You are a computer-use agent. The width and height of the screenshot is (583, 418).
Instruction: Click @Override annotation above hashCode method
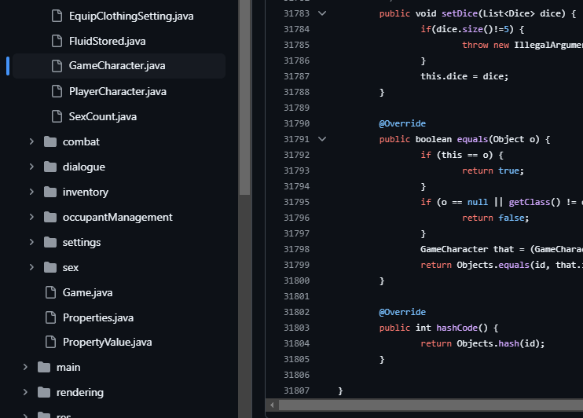(402, 312)
